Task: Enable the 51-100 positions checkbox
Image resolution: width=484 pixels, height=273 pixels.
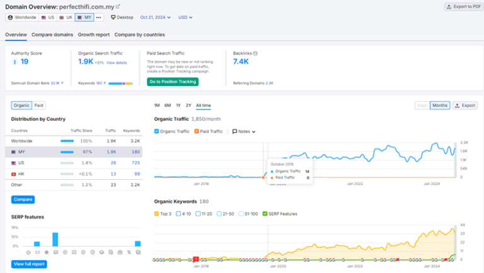Action: pyautogui.click(x=241, y=214)
